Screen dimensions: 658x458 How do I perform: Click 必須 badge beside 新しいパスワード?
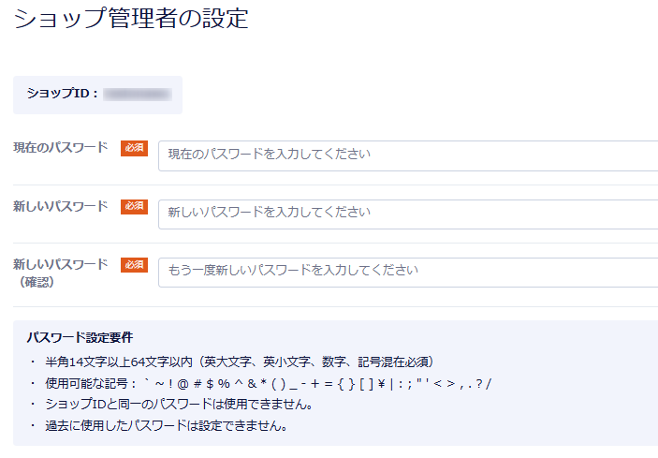[134, 206]
